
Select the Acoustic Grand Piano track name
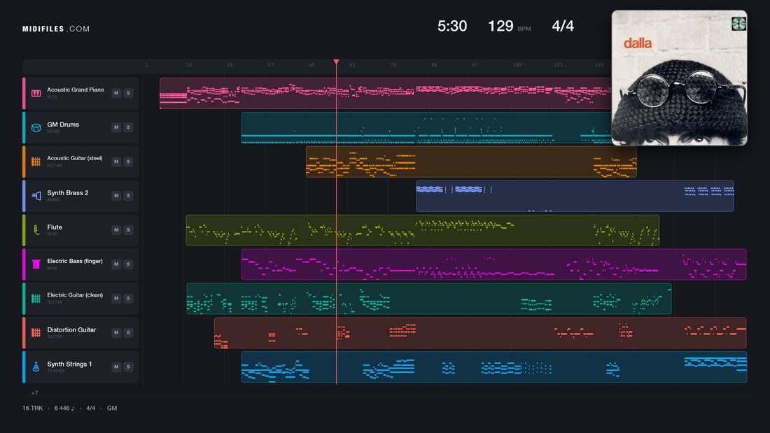75,90
